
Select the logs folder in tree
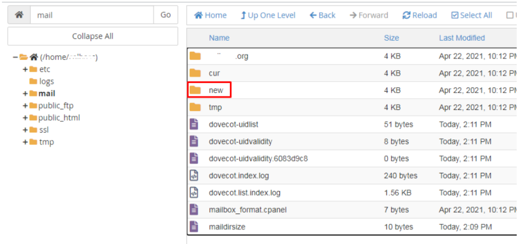[46, 82]
